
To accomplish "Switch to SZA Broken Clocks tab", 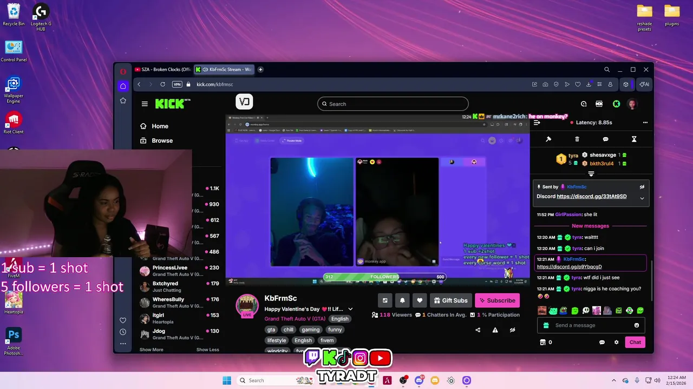I will pyautogui.click(x=163, y=69).
